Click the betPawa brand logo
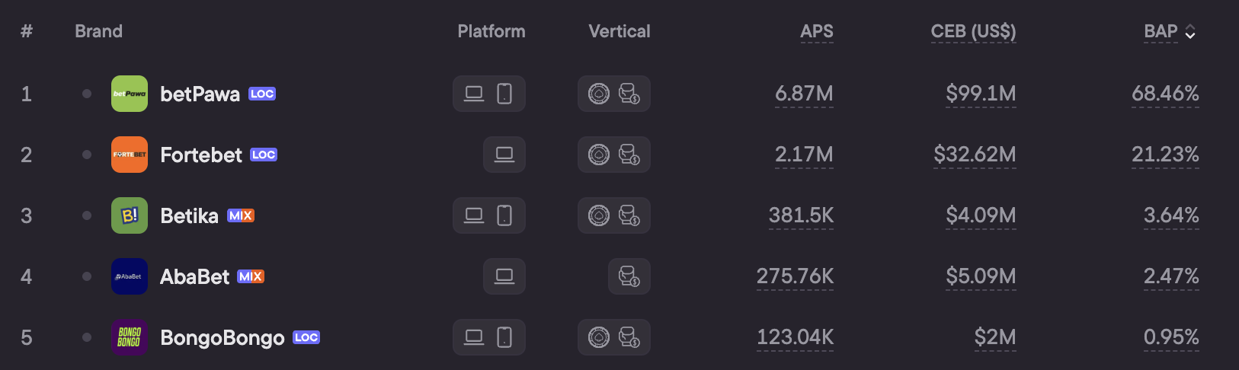Viewport: 1239px width, 370px height. (x=130, y=94)
